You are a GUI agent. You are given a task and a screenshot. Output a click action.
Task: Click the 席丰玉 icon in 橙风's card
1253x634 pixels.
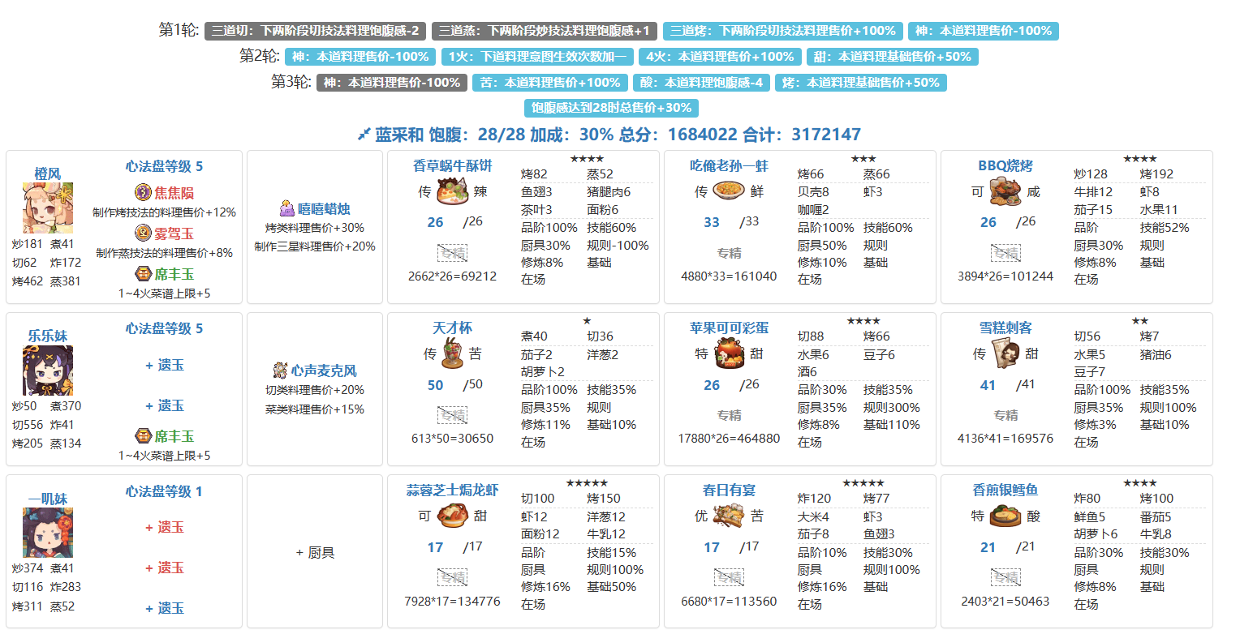(143, 274)
